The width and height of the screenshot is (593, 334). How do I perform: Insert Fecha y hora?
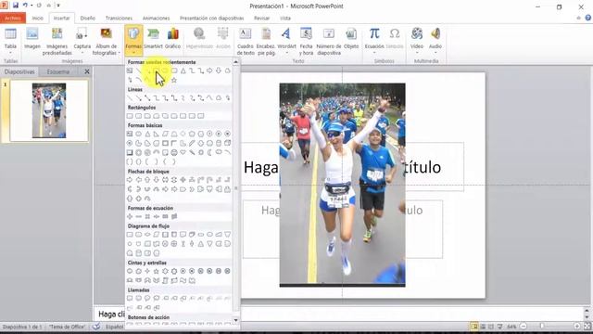coord(306,42)
